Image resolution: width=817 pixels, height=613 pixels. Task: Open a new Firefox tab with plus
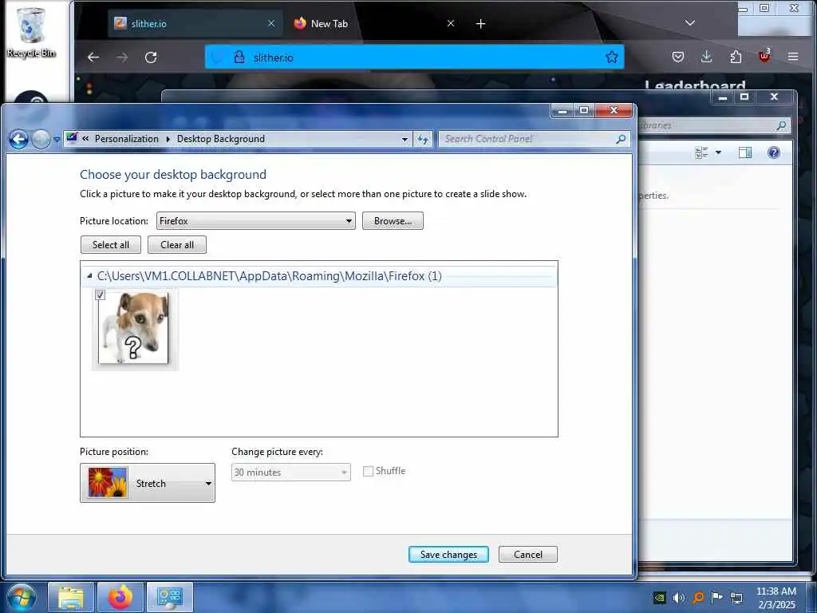(x=480, y=23)
